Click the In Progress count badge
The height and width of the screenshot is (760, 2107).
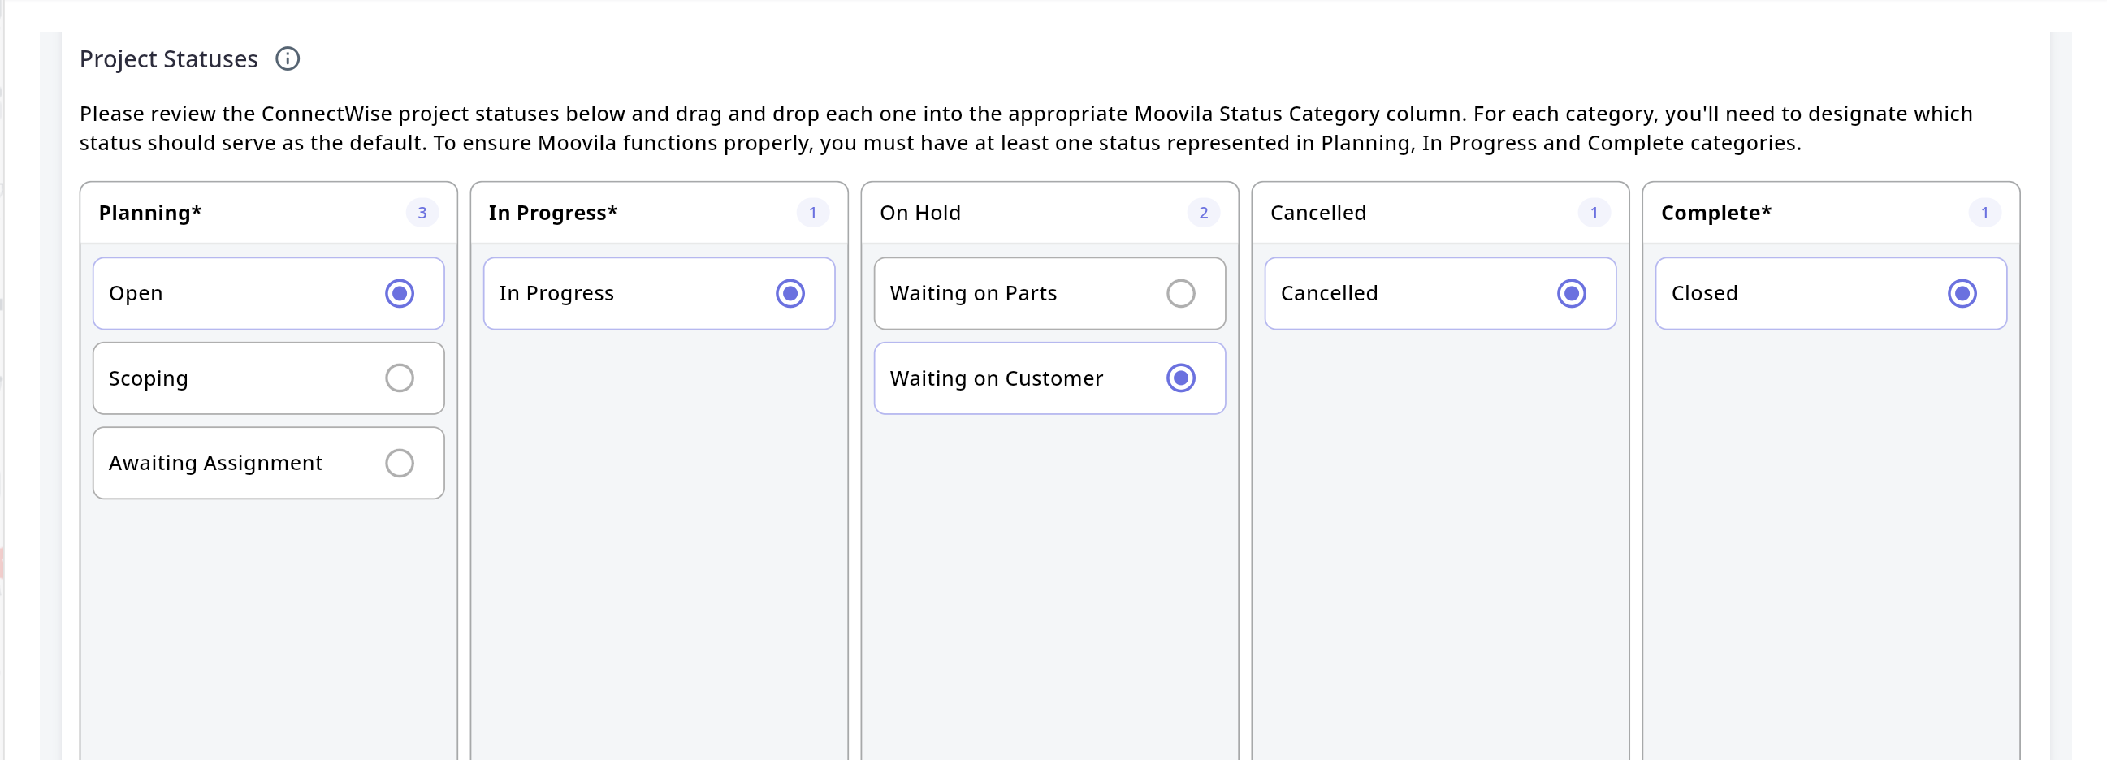tap(812, 214)
